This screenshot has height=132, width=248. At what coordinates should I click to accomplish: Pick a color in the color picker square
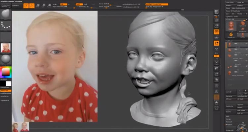coord(6,72)
